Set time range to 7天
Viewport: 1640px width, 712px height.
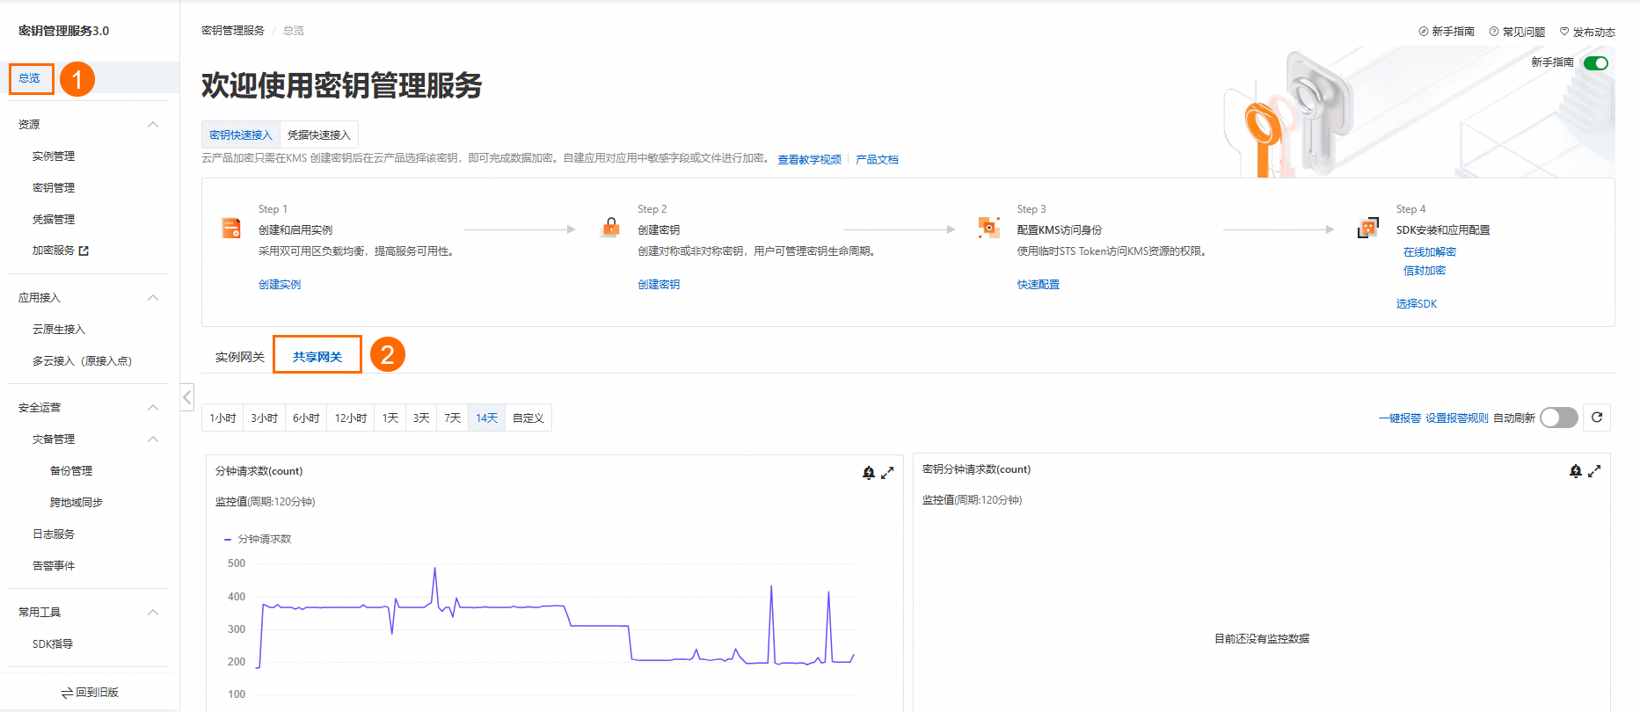[x=453, y=418]
